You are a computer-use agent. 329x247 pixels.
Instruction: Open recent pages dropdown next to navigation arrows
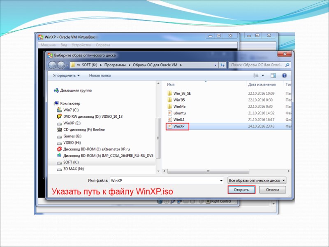click(x=67, y=65)
